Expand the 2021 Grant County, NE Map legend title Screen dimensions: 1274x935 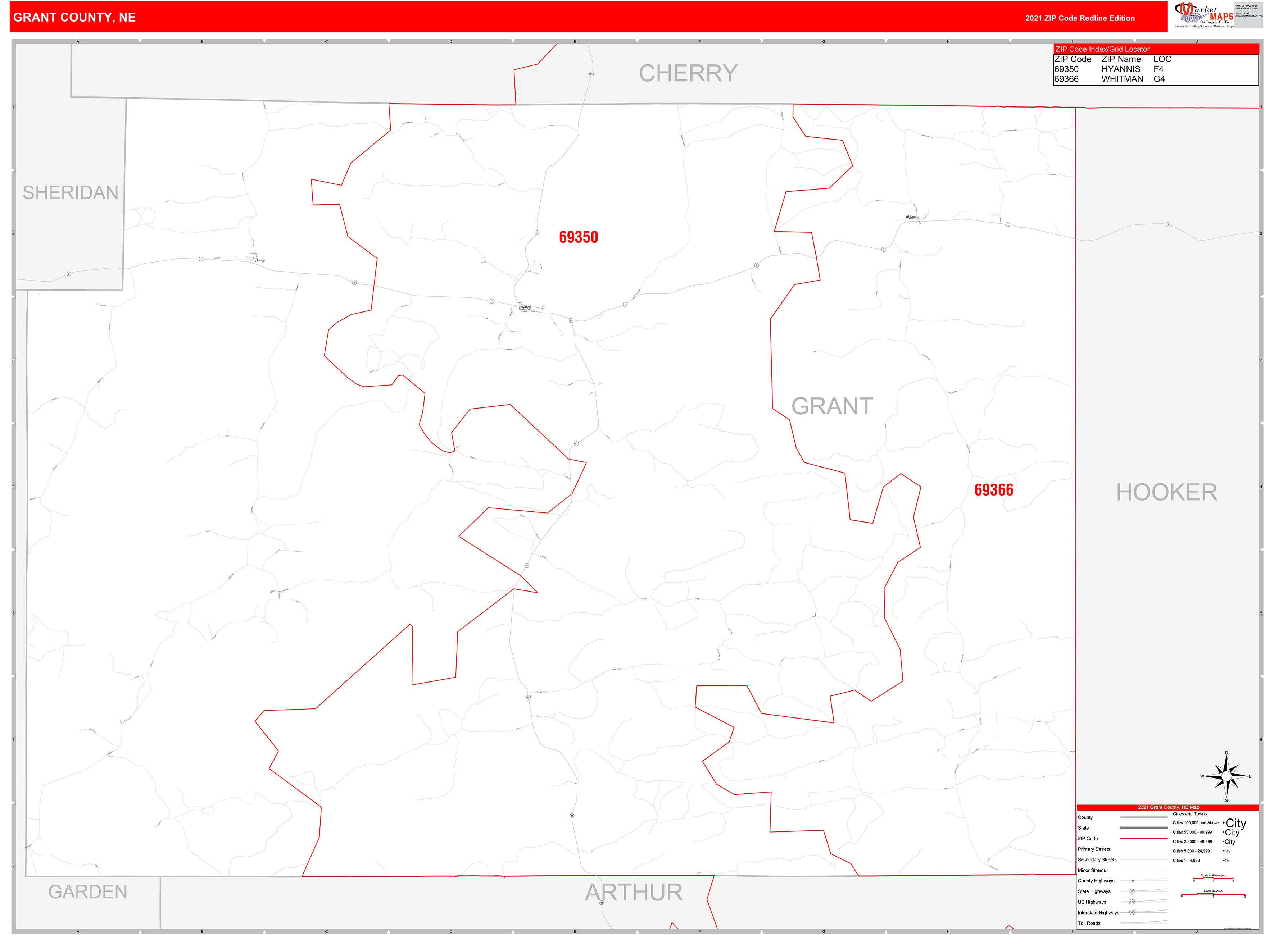coord(1169,808)
